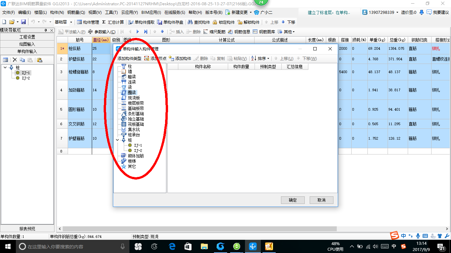
Task: Click 广小二 assistant icon
Action: coord(263,12)
